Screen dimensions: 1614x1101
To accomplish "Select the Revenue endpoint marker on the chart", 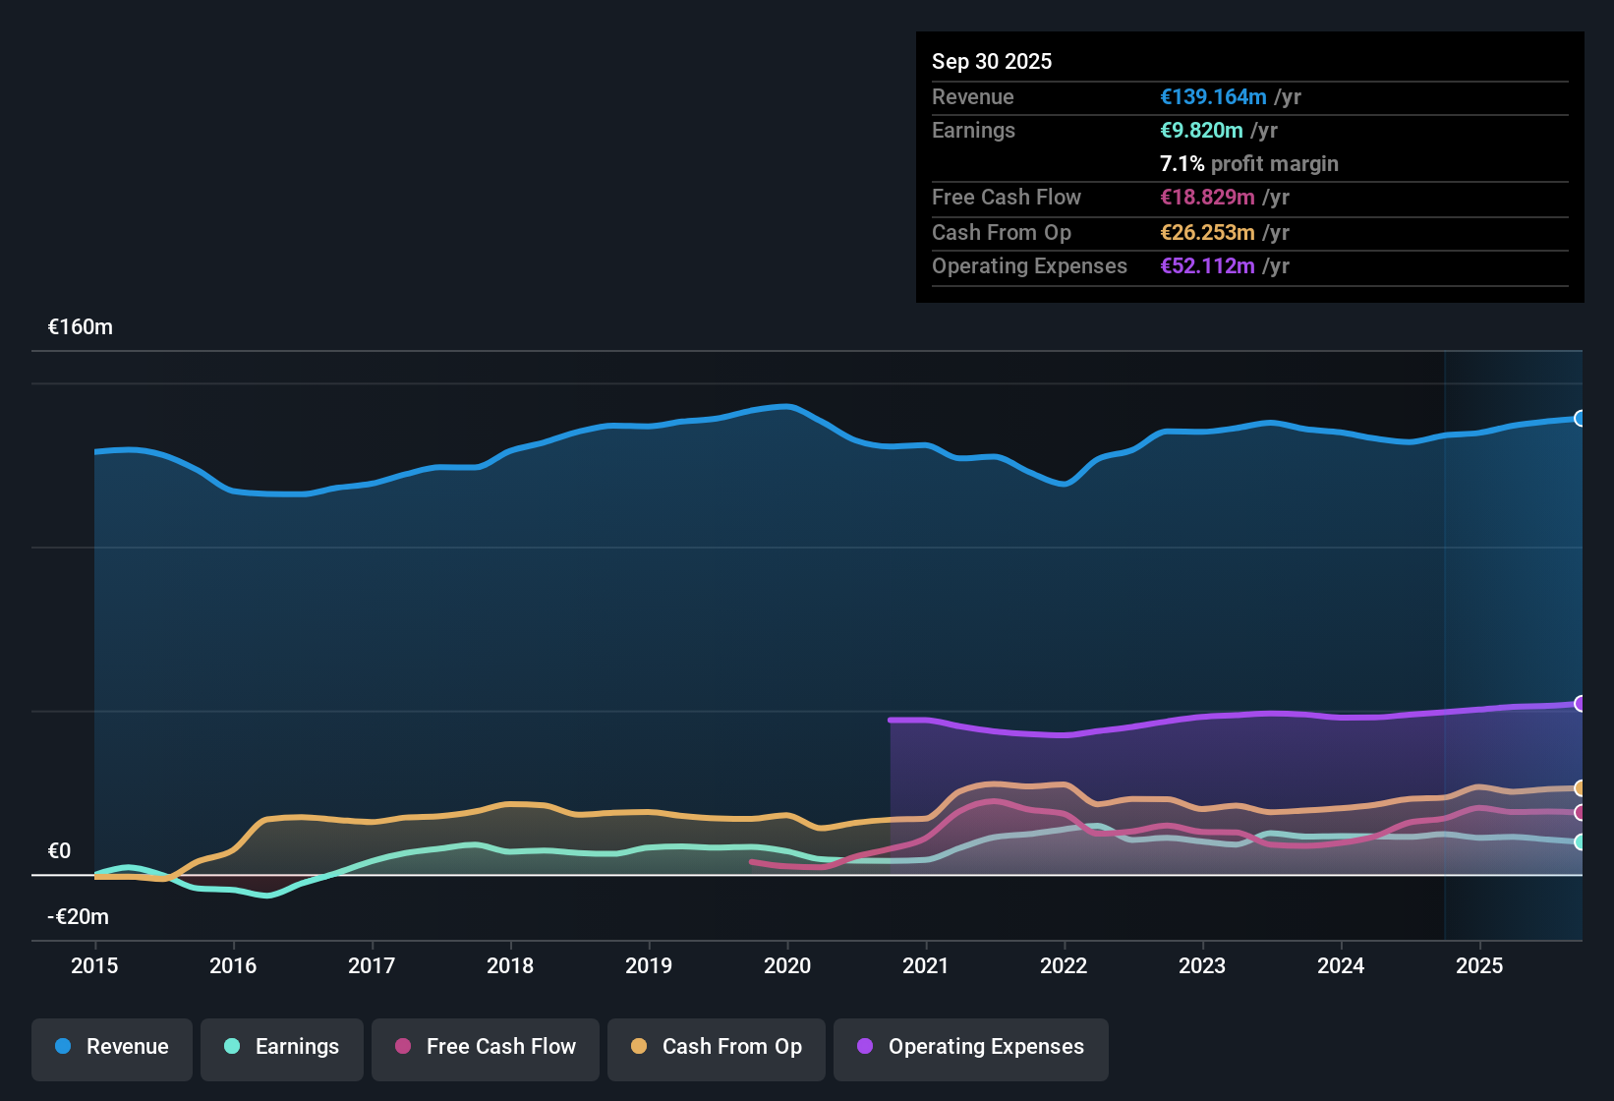I will pos(1580,419).
